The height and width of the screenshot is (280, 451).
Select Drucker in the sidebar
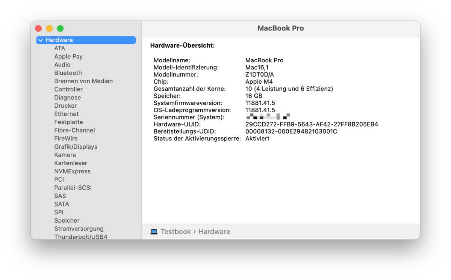coord(65,106)
